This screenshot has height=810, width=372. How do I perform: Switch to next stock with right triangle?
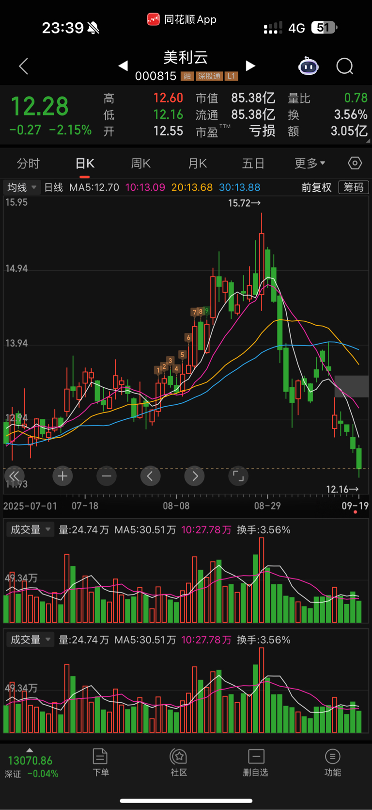[250, 66]
